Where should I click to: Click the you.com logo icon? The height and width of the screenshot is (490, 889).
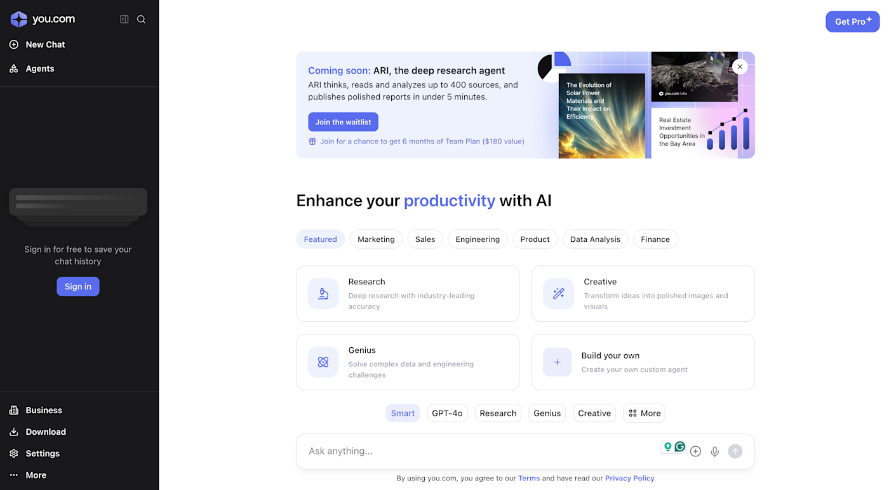pos(19,19)
